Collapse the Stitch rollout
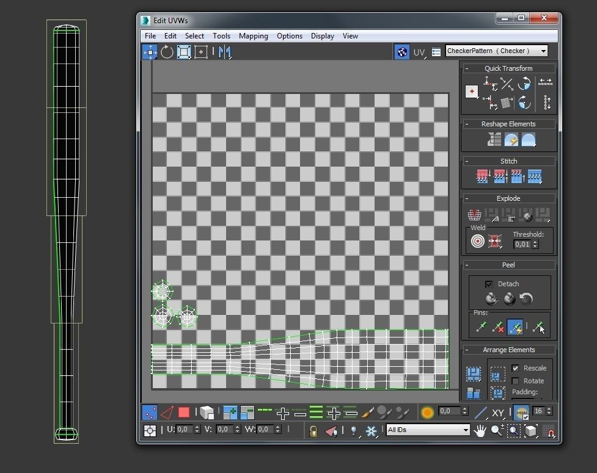The width and height of the screenshot is (597, 473). [467, 161]
